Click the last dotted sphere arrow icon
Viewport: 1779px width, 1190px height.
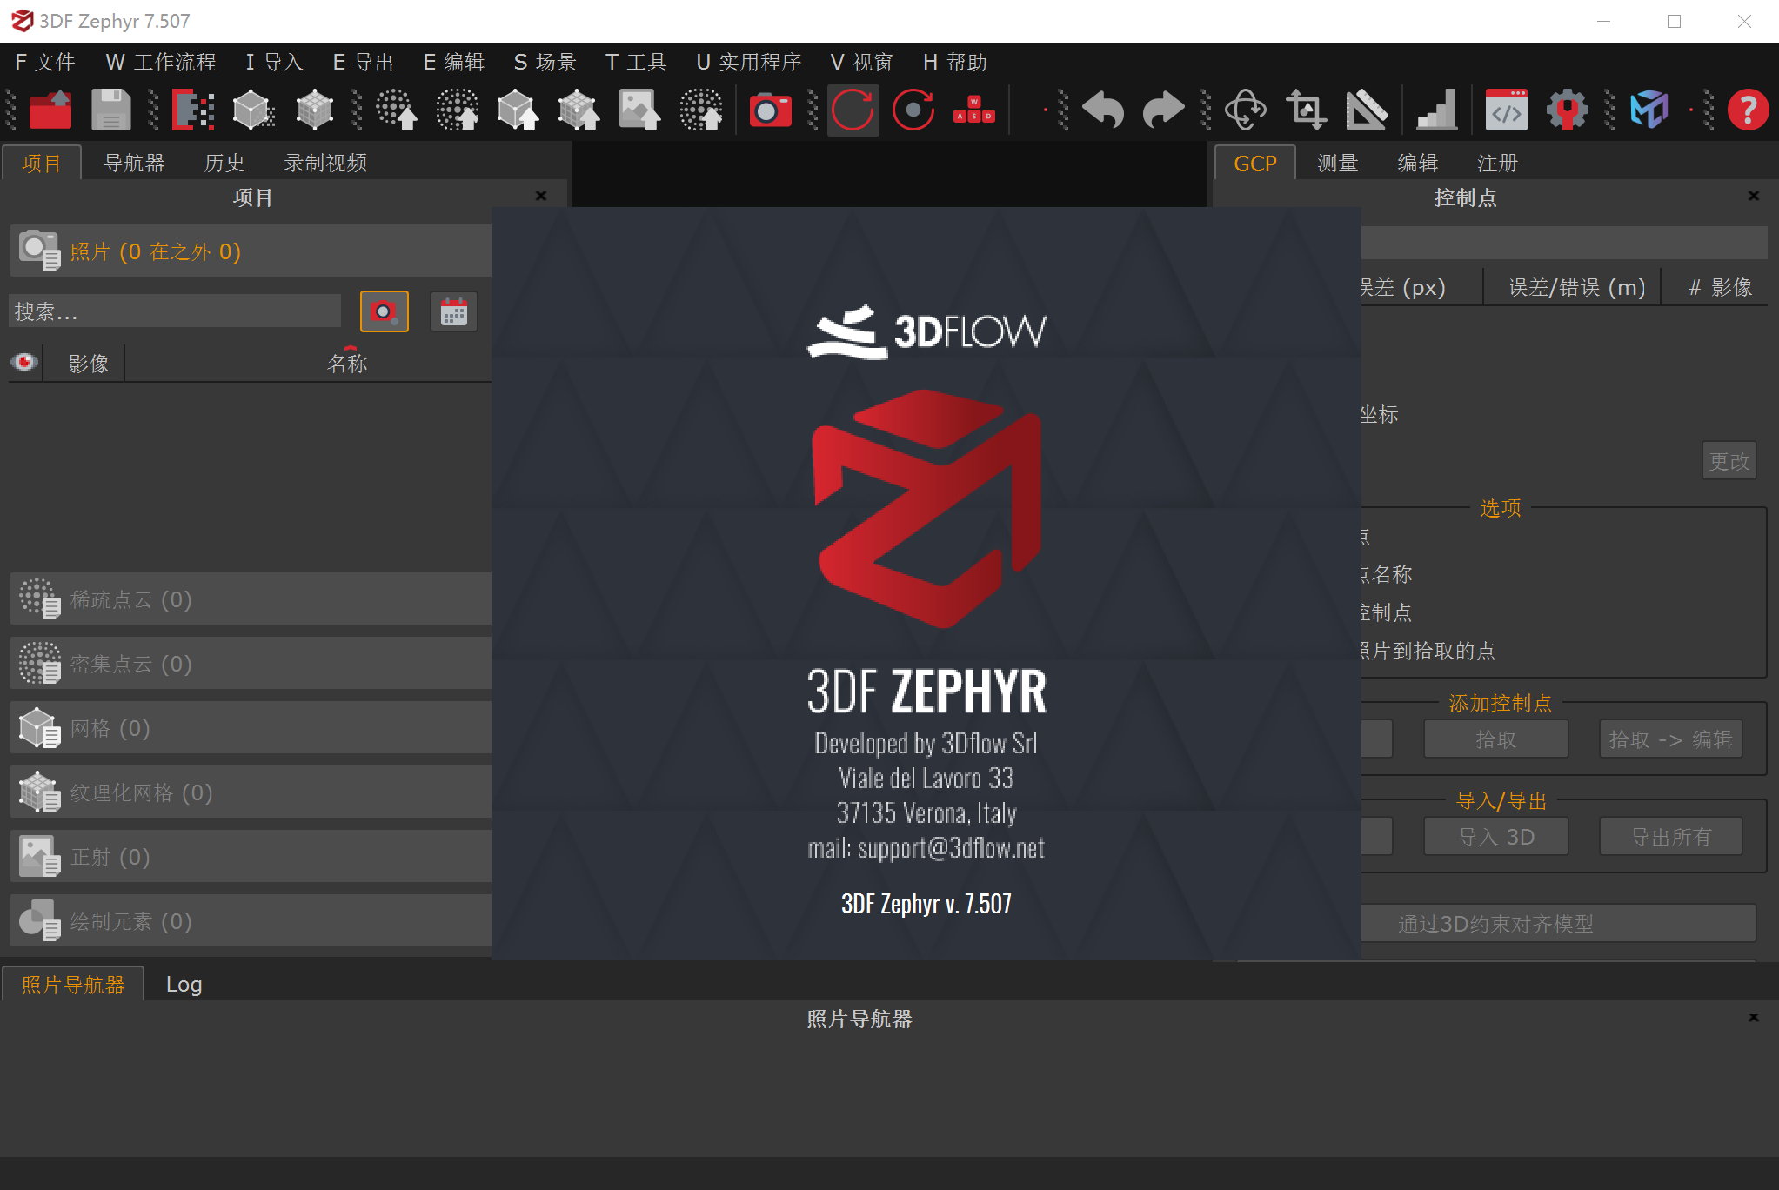701,110
